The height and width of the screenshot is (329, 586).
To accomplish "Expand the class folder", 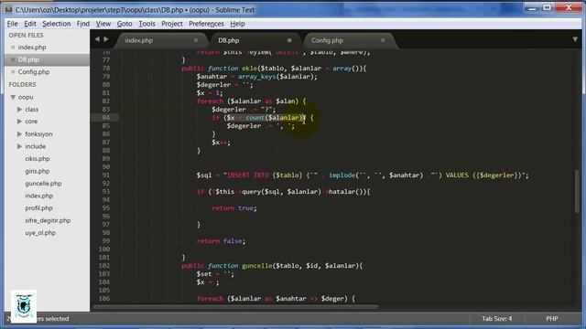I will [19, 110].
